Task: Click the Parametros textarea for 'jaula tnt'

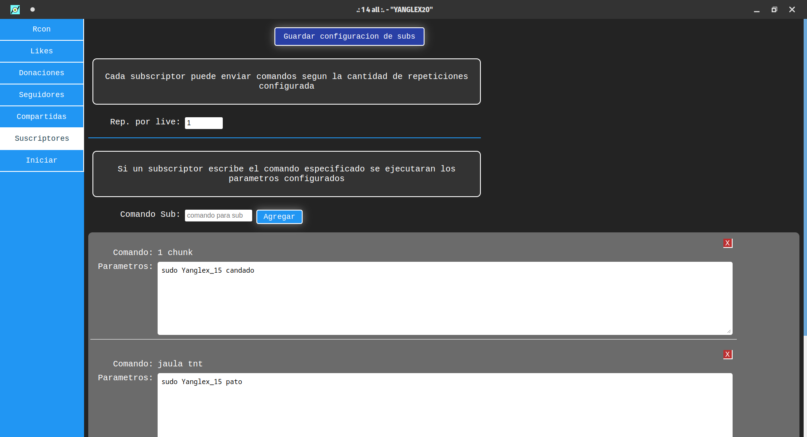Action: [x=445, y=405]
